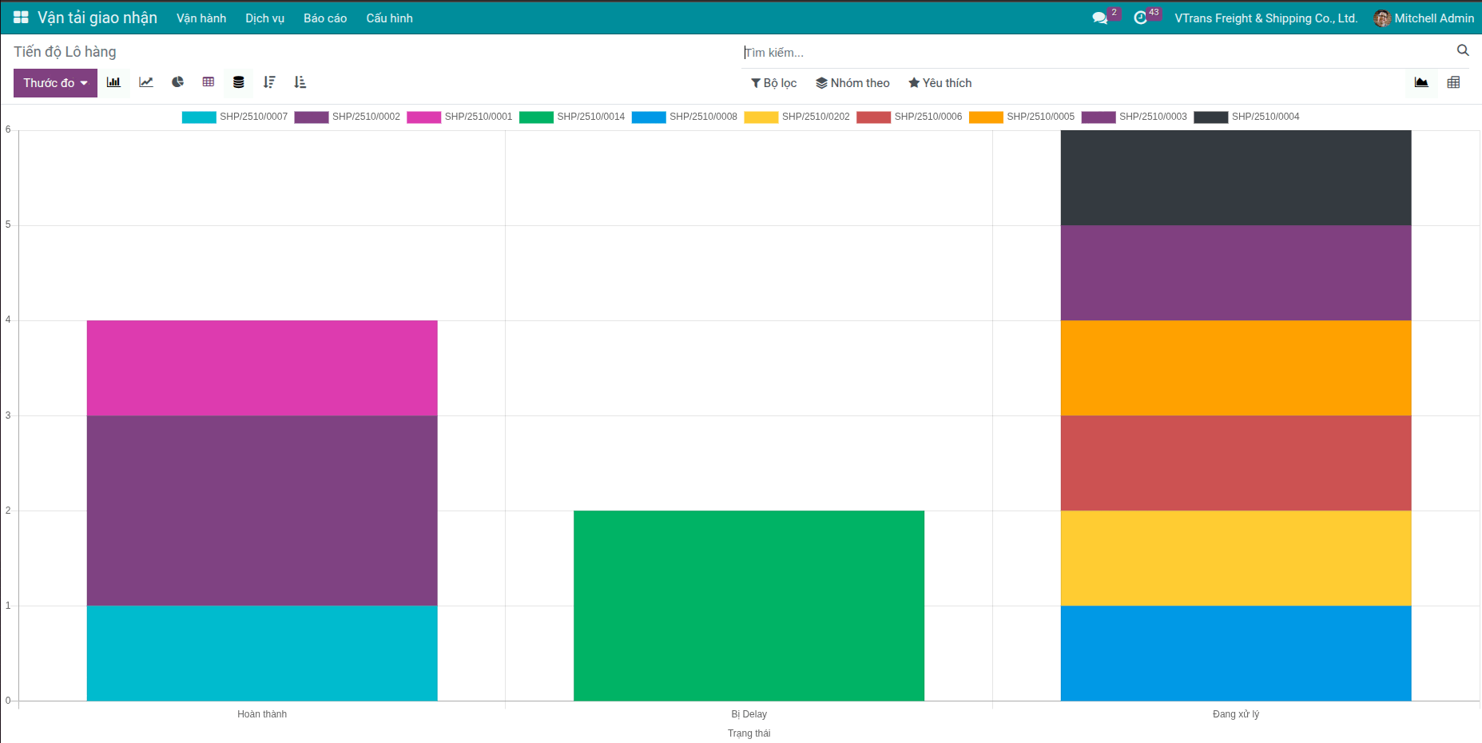Click the Mitchell Admin user menu
Viewport: 1482px width, 743px height.
point(1424,18)
